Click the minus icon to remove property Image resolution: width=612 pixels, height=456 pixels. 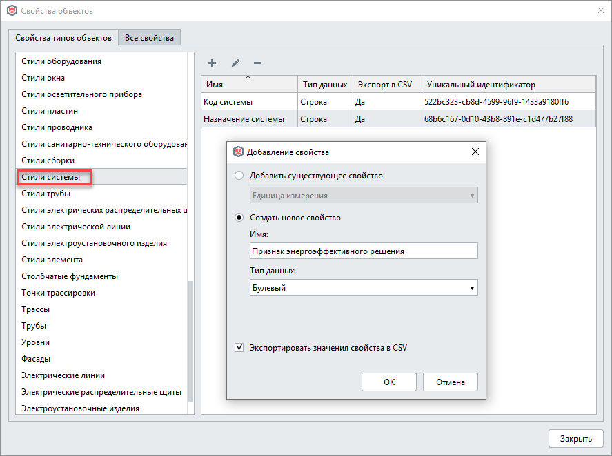point(257,63)
